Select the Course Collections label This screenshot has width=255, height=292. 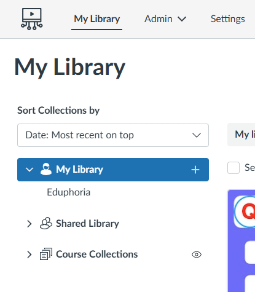click(97, 254)
